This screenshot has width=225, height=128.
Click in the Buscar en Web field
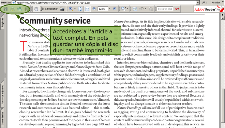pyautogui.click(x=165, y=9)
